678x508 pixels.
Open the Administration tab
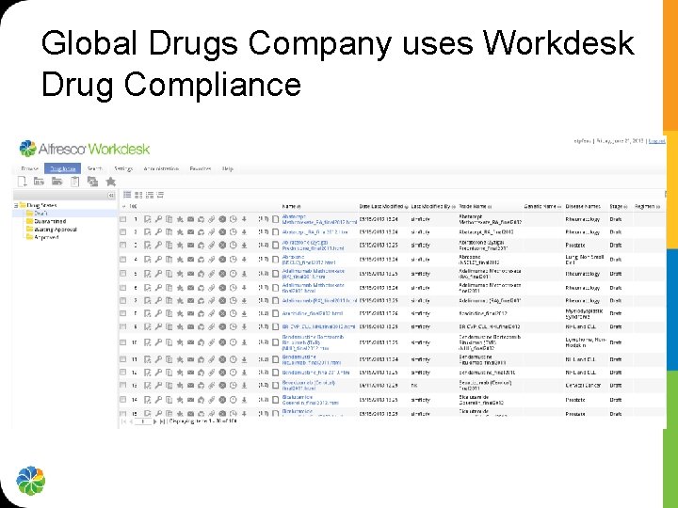(x=161, y=169)
